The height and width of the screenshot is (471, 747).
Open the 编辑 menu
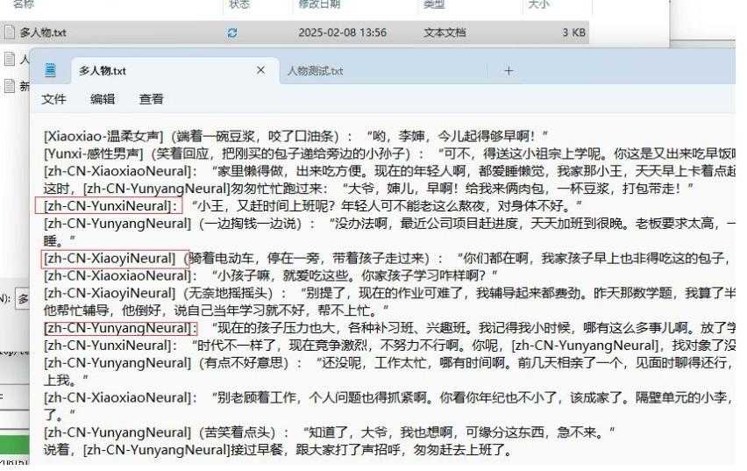[x=103, y=99]
